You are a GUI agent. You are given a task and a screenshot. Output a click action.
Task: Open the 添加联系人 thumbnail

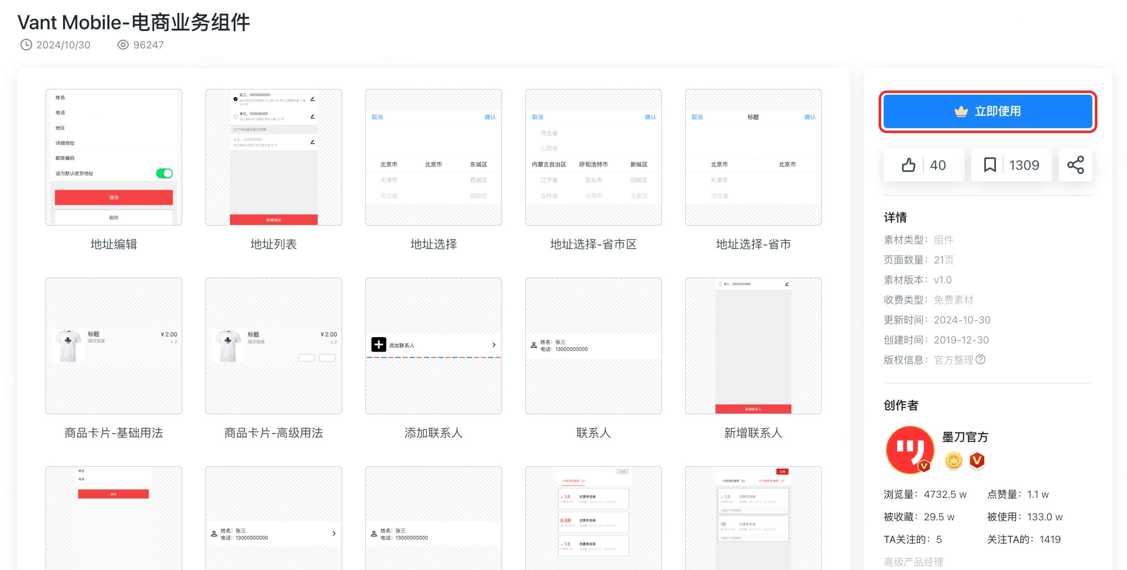(x=434, y=346)
